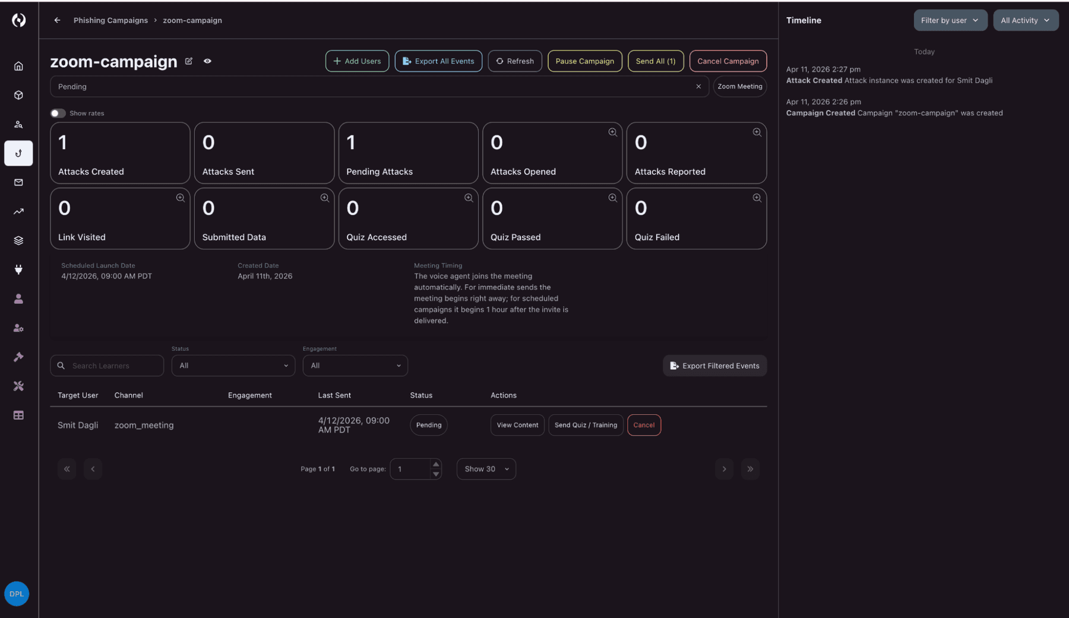Viewport: 1069px width, 618px height.
Task: Open the Status All dropdown
Action: [x=233, y=366]
